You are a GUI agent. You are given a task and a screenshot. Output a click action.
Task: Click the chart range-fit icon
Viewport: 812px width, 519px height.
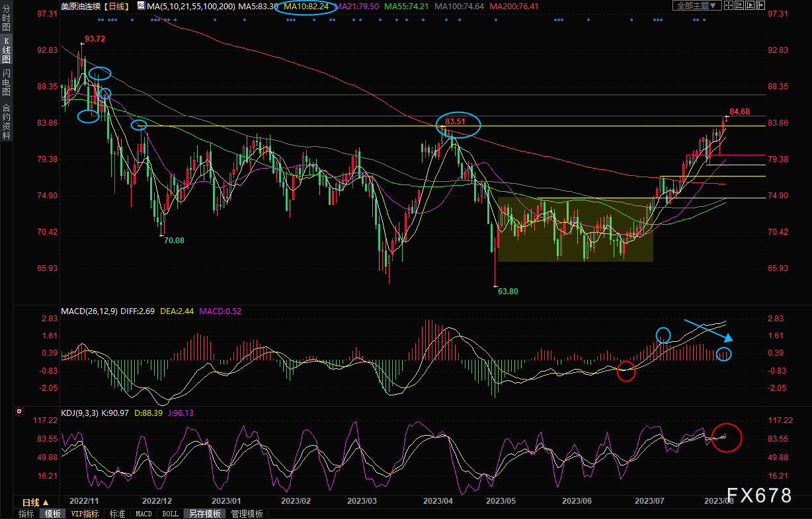[739, 5]
